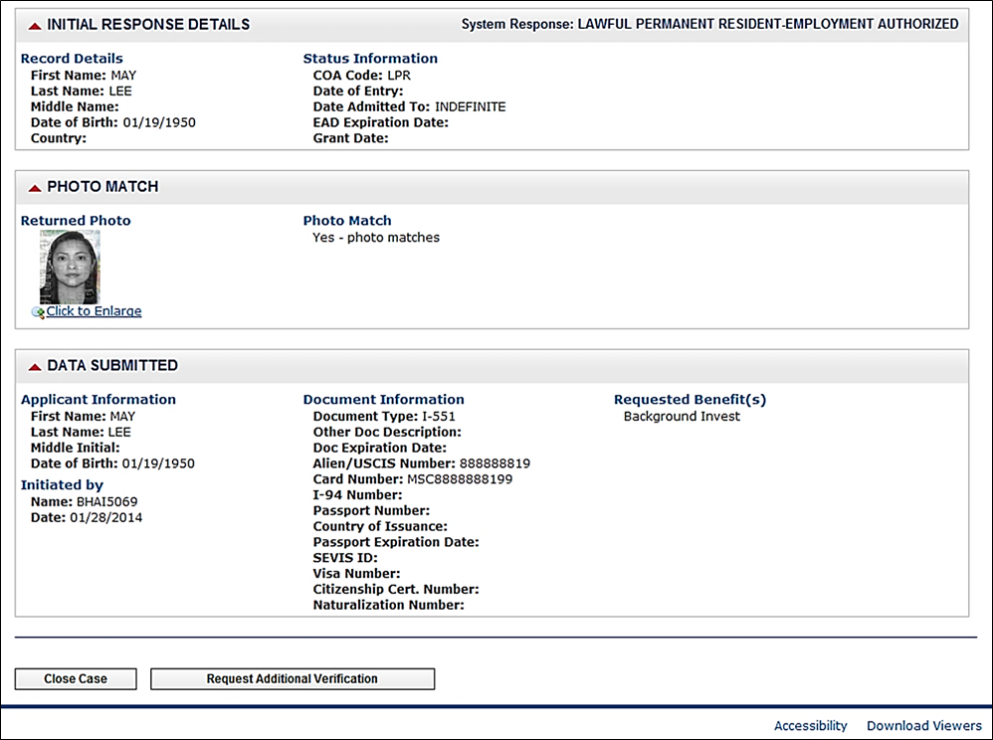Open the Accessibility link
The image size is (993, 740).
click(x=810, y=725)
